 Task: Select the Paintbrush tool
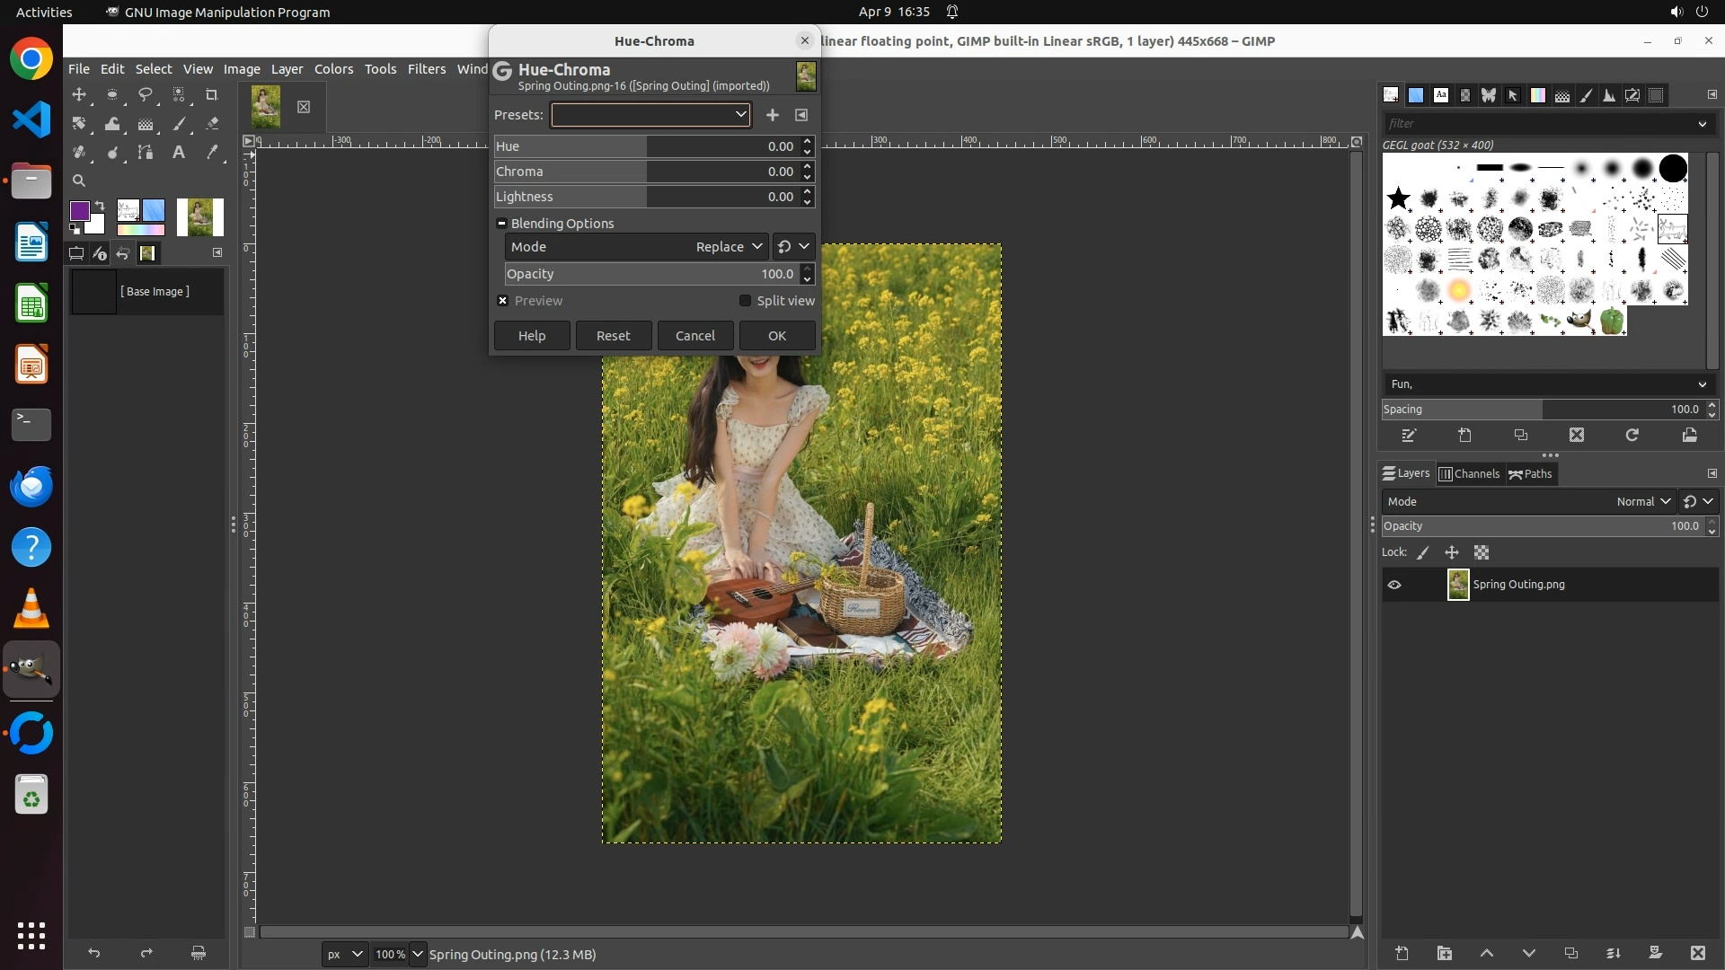179,124
